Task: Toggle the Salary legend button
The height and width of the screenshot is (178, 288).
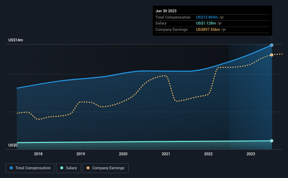Action: point(68,168)
